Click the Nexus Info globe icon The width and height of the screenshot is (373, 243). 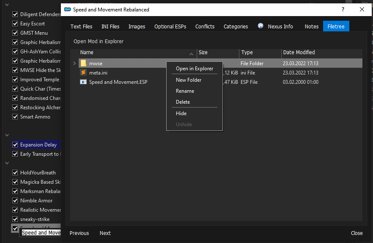point(261,26)
